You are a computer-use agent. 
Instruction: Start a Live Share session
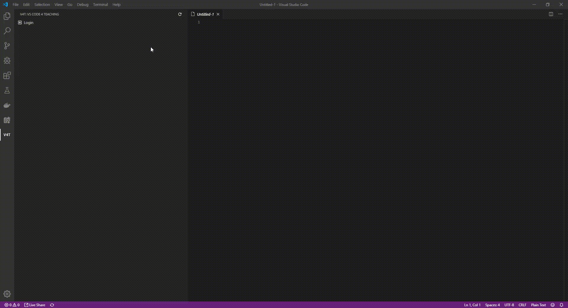pos(35,305)
